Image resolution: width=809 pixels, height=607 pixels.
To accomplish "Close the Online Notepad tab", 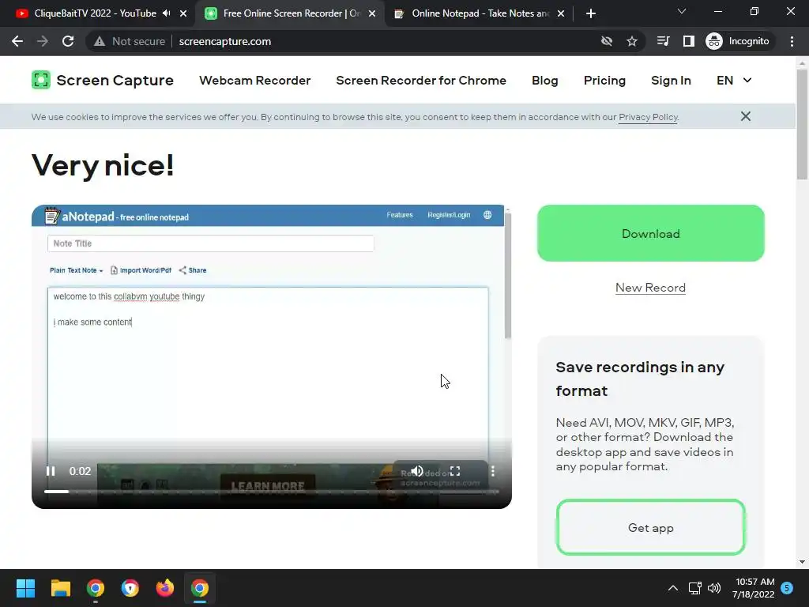I will point(561,13).
